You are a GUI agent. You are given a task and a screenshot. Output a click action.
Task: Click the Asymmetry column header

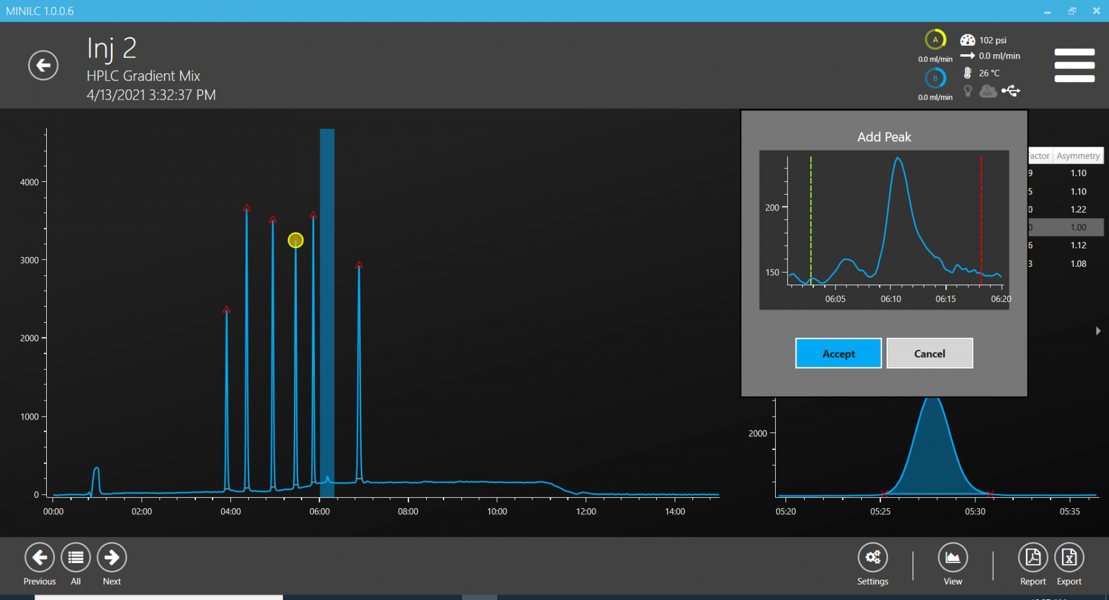point(1078,156)
